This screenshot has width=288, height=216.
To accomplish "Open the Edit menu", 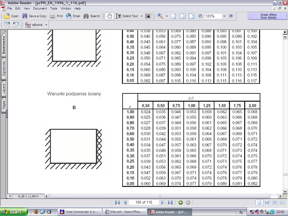I will coord(18,8).
